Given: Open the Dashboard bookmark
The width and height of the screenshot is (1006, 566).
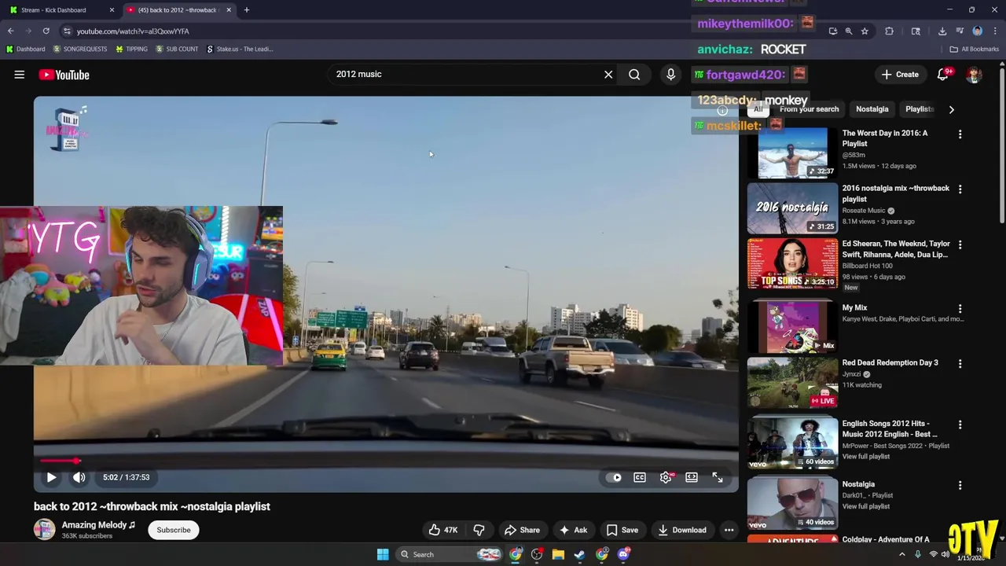Looking at the screenshot, I should tap(25, 49).
